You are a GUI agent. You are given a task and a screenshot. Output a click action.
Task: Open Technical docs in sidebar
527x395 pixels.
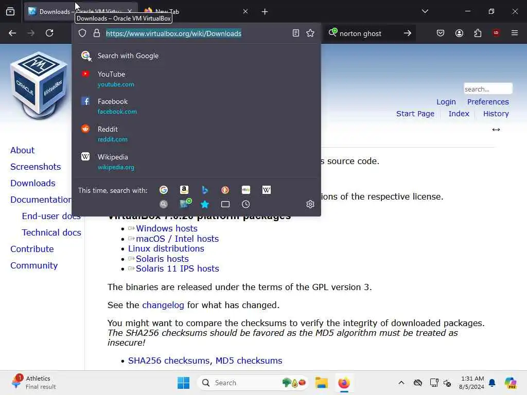pyautogui.click(x=51, y=232)
